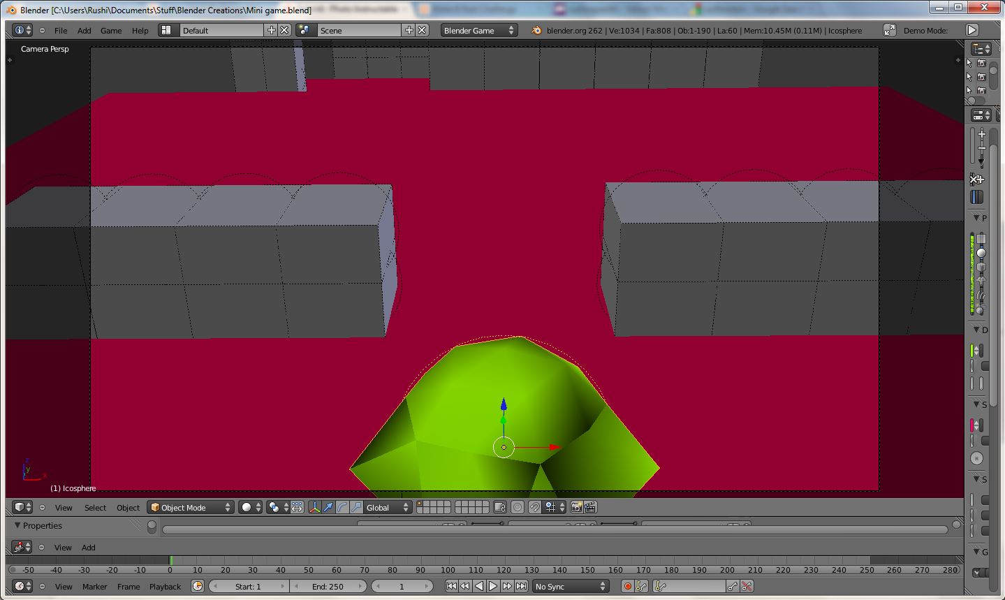Delete the current Scene
Viewport: 1005px width, 600px height.
422,30
